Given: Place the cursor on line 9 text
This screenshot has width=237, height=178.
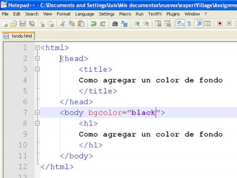Looking at the screenshot, I should [151, 134].
